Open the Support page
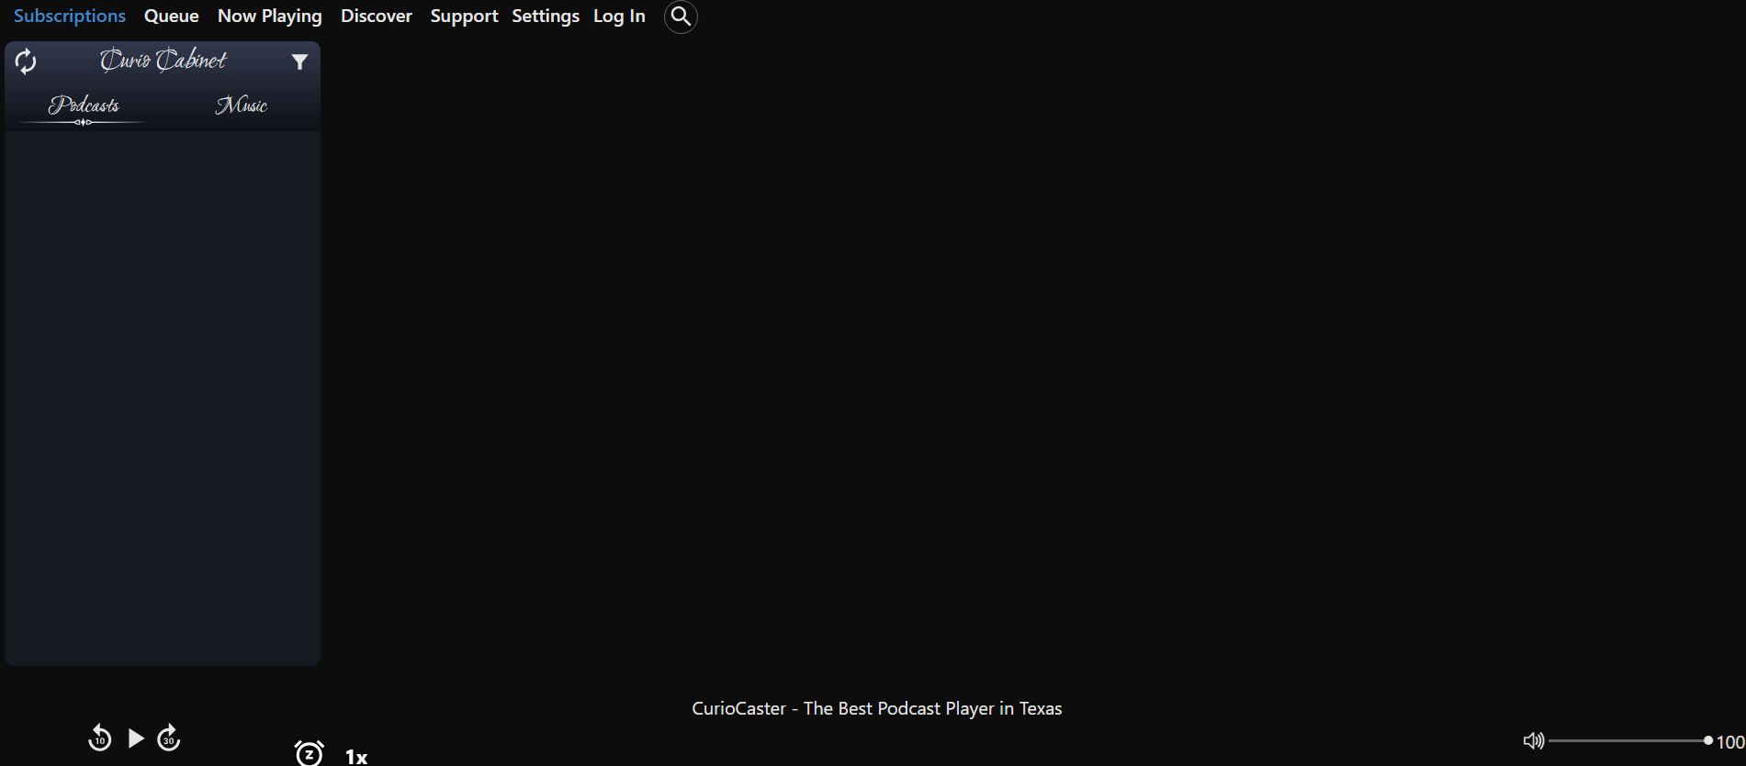1746x766 pixels. point(464,17)
